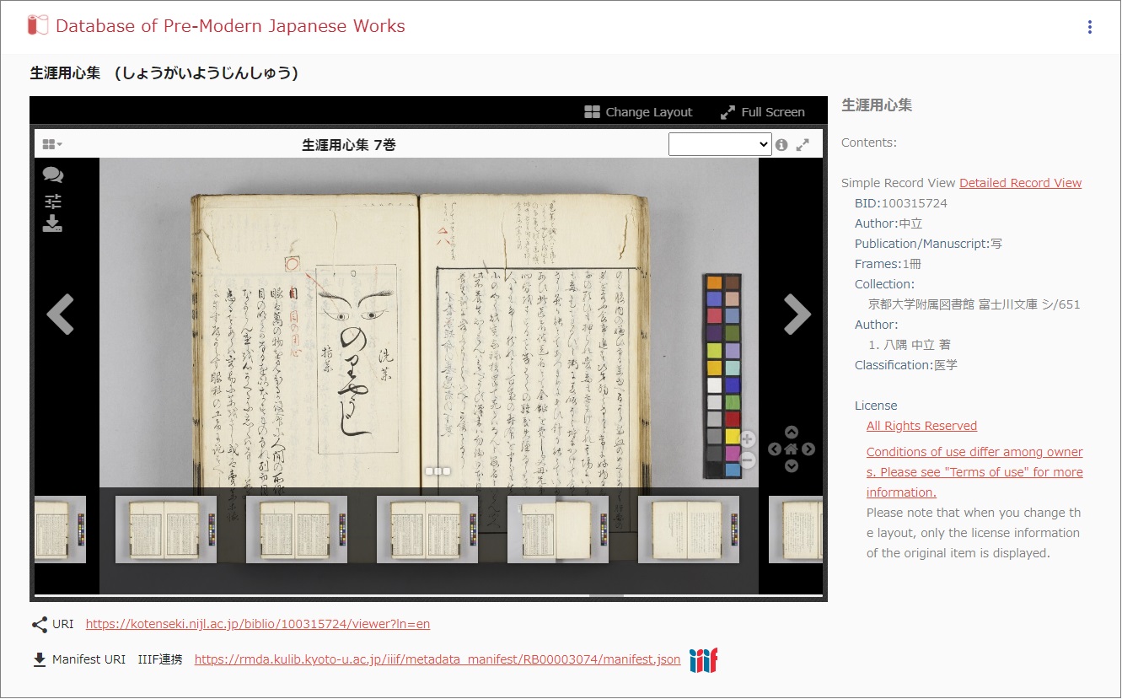Click Change Layout button
The width and height of the screenshot is (1122, 699).
tap(638, 112)
